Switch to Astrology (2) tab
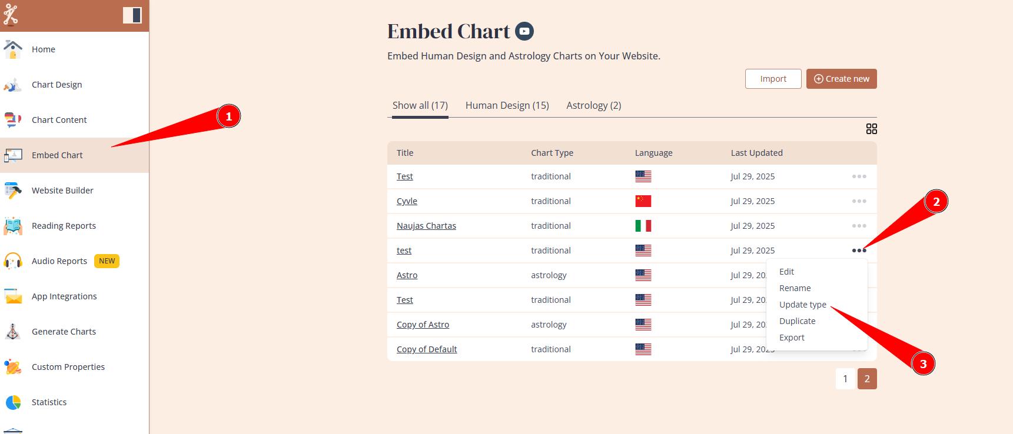 [x=593, y=105]
